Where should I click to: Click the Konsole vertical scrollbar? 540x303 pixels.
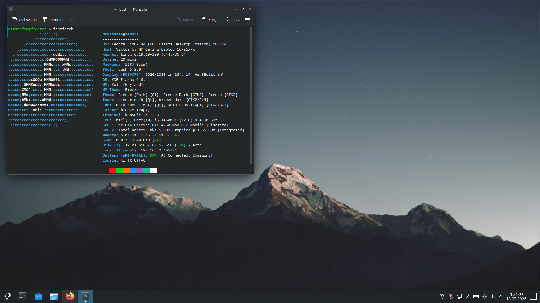click(x=251, y=95)
